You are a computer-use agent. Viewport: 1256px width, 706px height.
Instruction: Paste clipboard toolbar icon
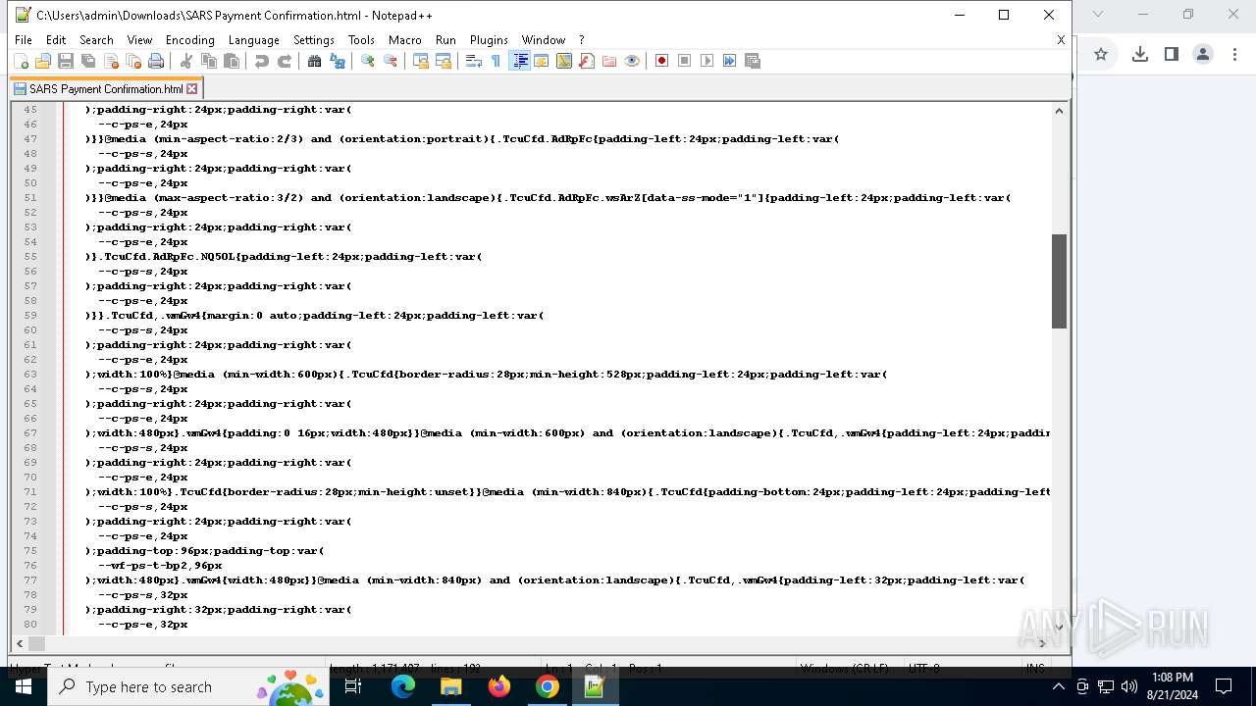[x=232, y=61]
